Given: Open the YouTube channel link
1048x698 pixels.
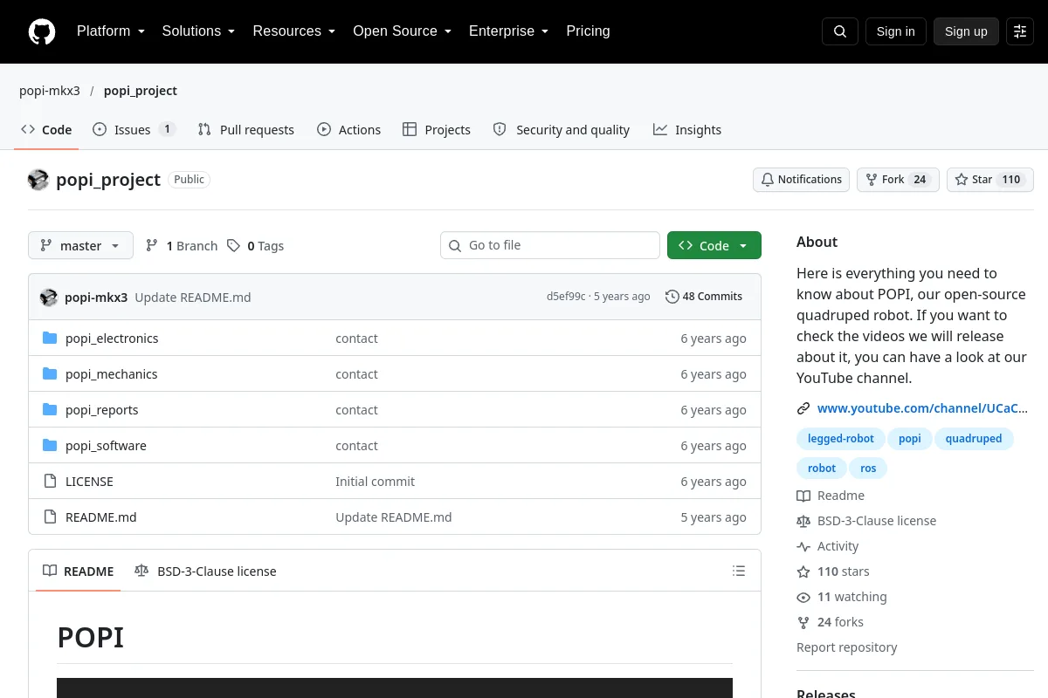Looking at the screenshot, I should click(x=922, y=408).
